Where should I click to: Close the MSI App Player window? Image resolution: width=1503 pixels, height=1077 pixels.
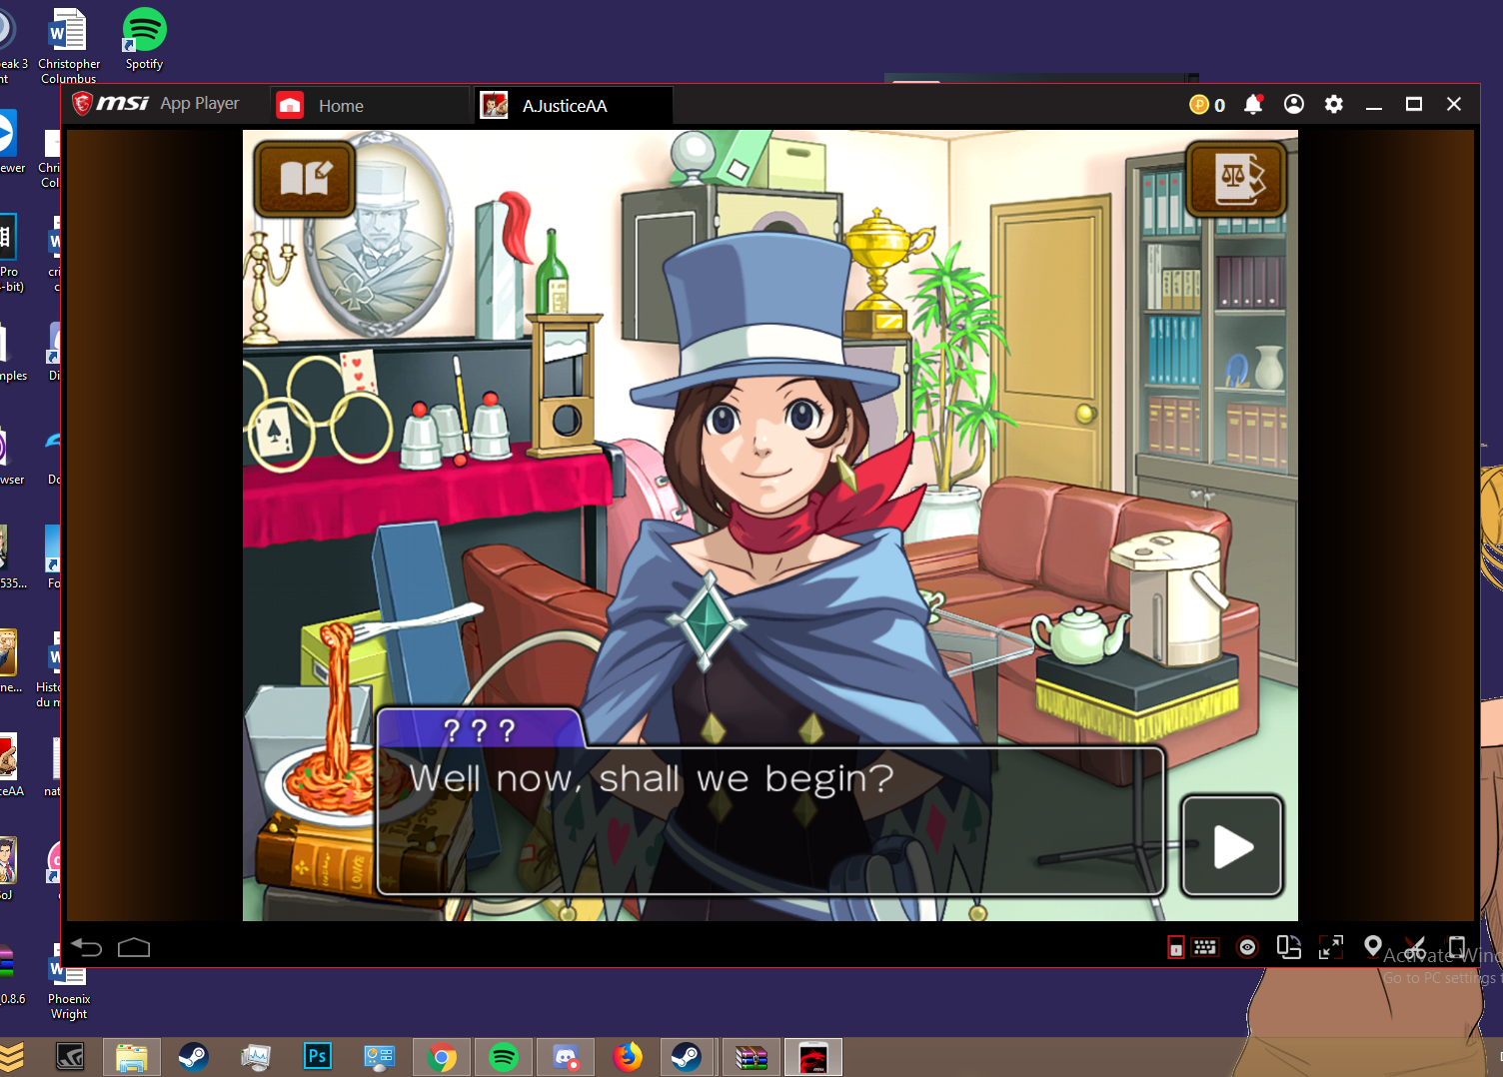1454,105
